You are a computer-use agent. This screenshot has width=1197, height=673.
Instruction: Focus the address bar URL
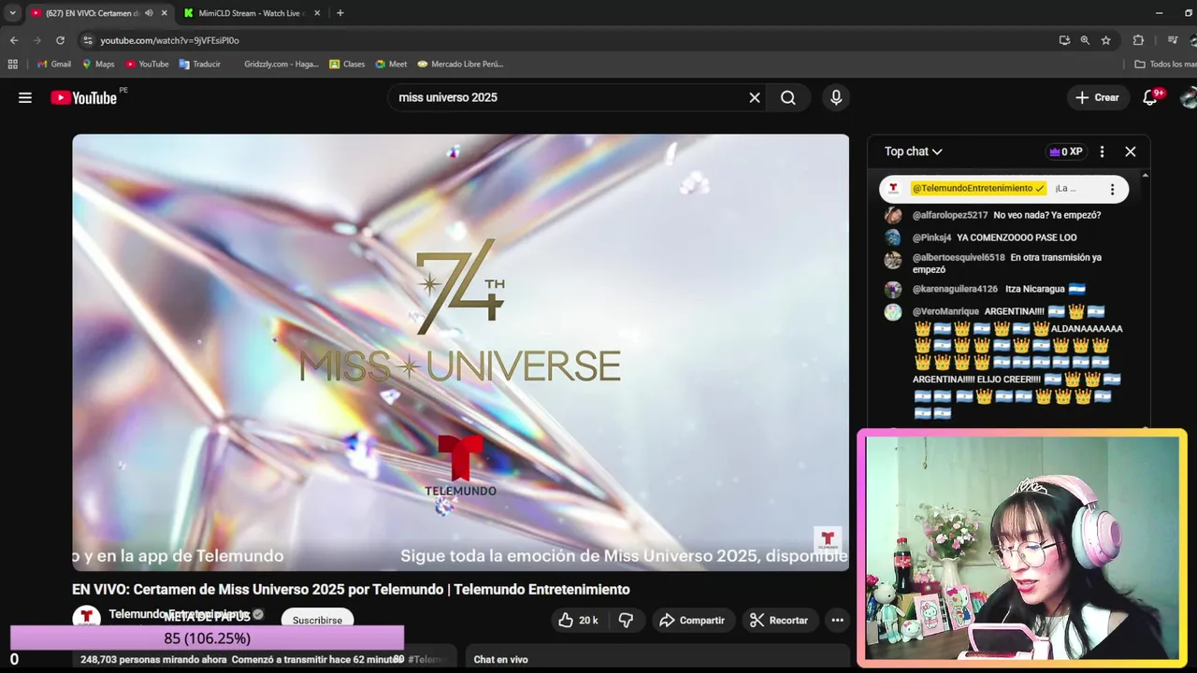(x=170, y=40)
